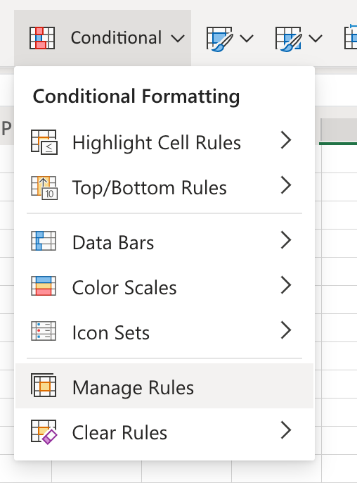This screenshot has width=357, height=483.
Task: Expand the Clear Rules submenu arrow
Action: point(286,430)
